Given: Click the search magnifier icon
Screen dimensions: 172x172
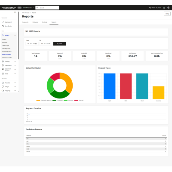Looking at the screenshot, I should click(x=37, y=8).
